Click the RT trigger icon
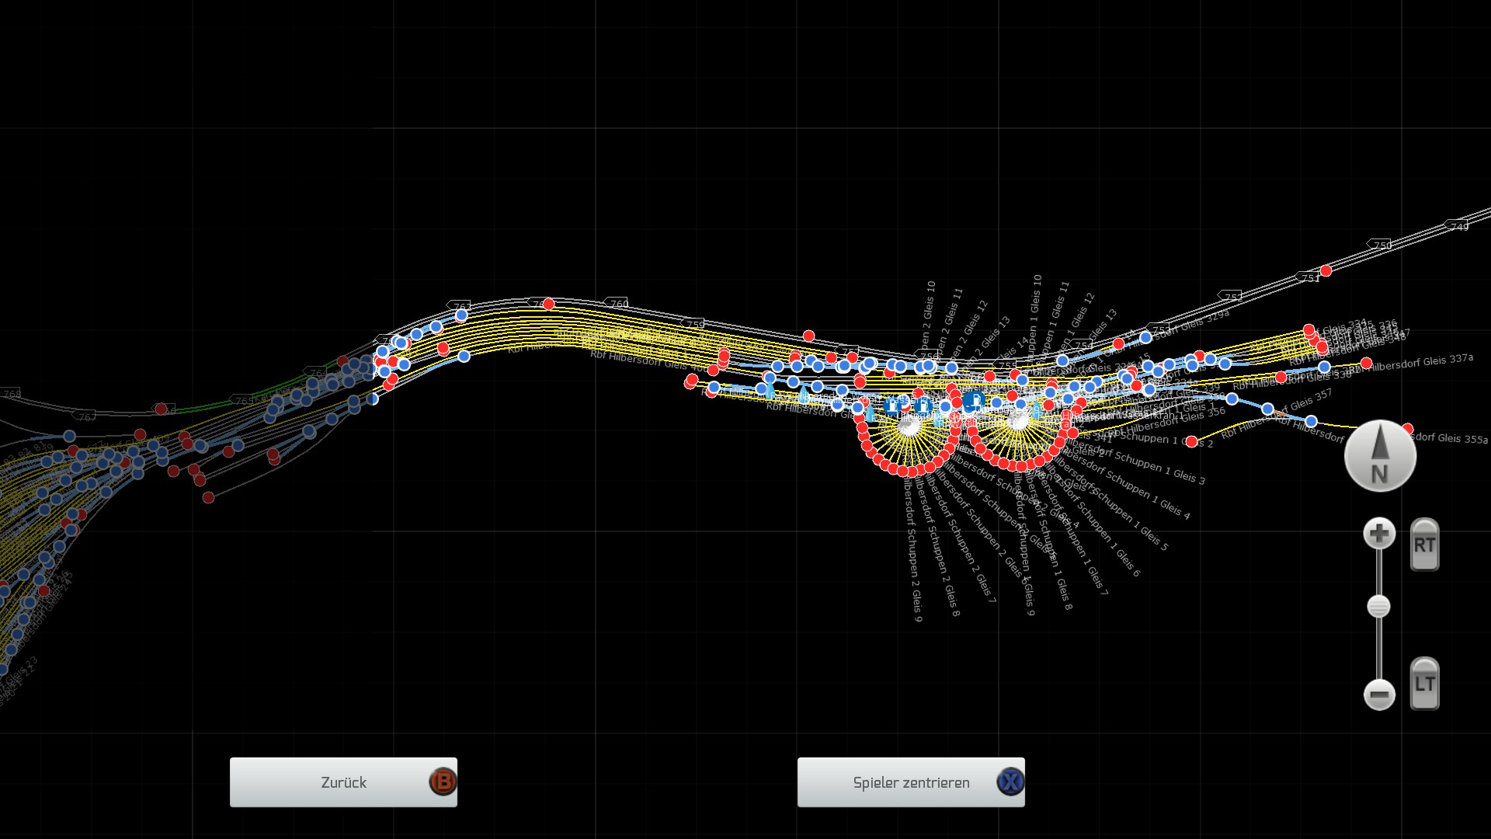1491x839 pixels. click(1424, 545)
